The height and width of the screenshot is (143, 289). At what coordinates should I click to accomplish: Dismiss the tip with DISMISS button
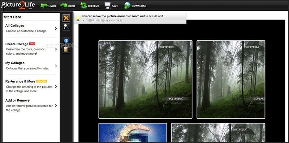96,20
